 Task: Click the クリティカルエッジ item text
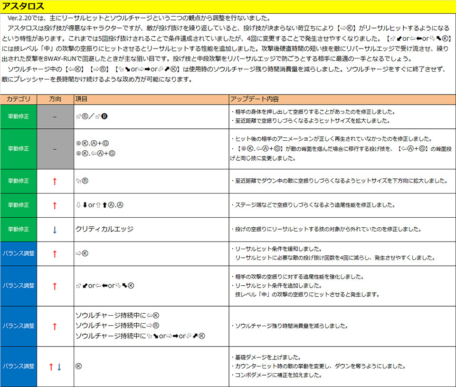104,229
